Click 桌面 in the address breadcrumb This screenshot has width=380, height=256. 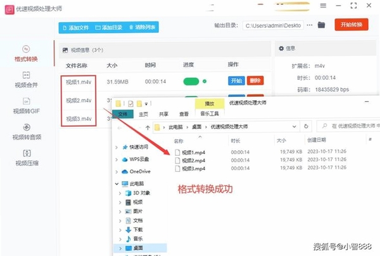(x=196, y=127)
